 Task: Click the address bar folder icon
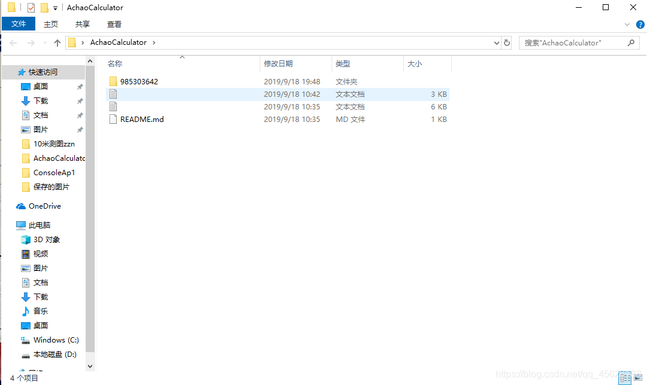point(72,42)
